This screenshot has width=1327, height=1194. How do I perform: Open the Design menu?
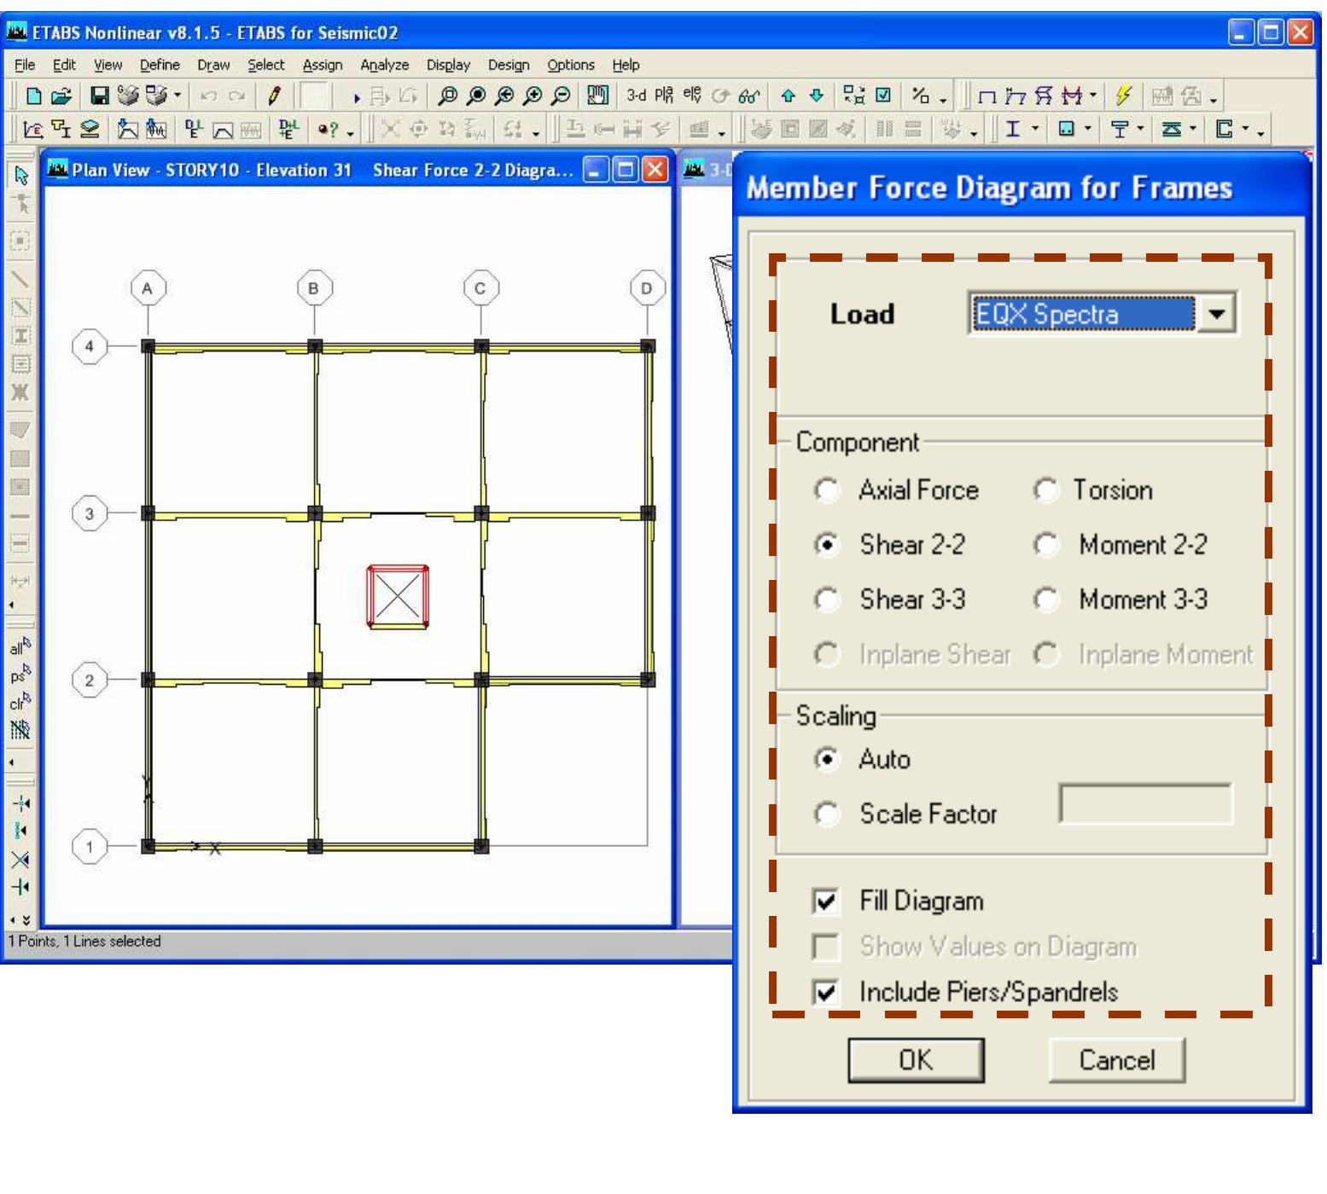point(509,65)
